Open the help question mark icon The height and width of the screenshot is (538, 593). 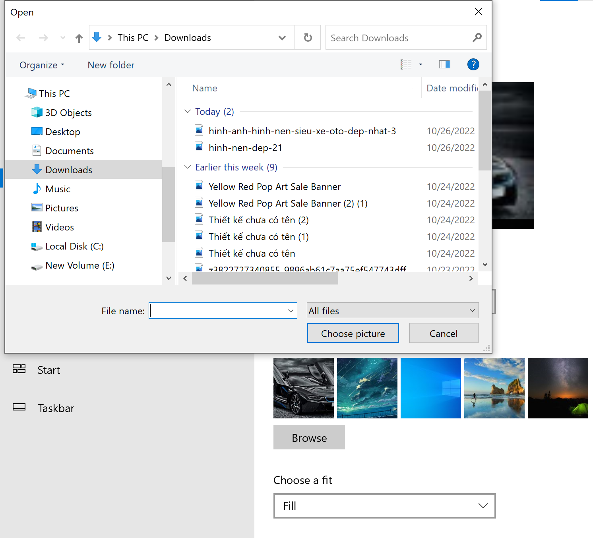(x=473, y=64)
